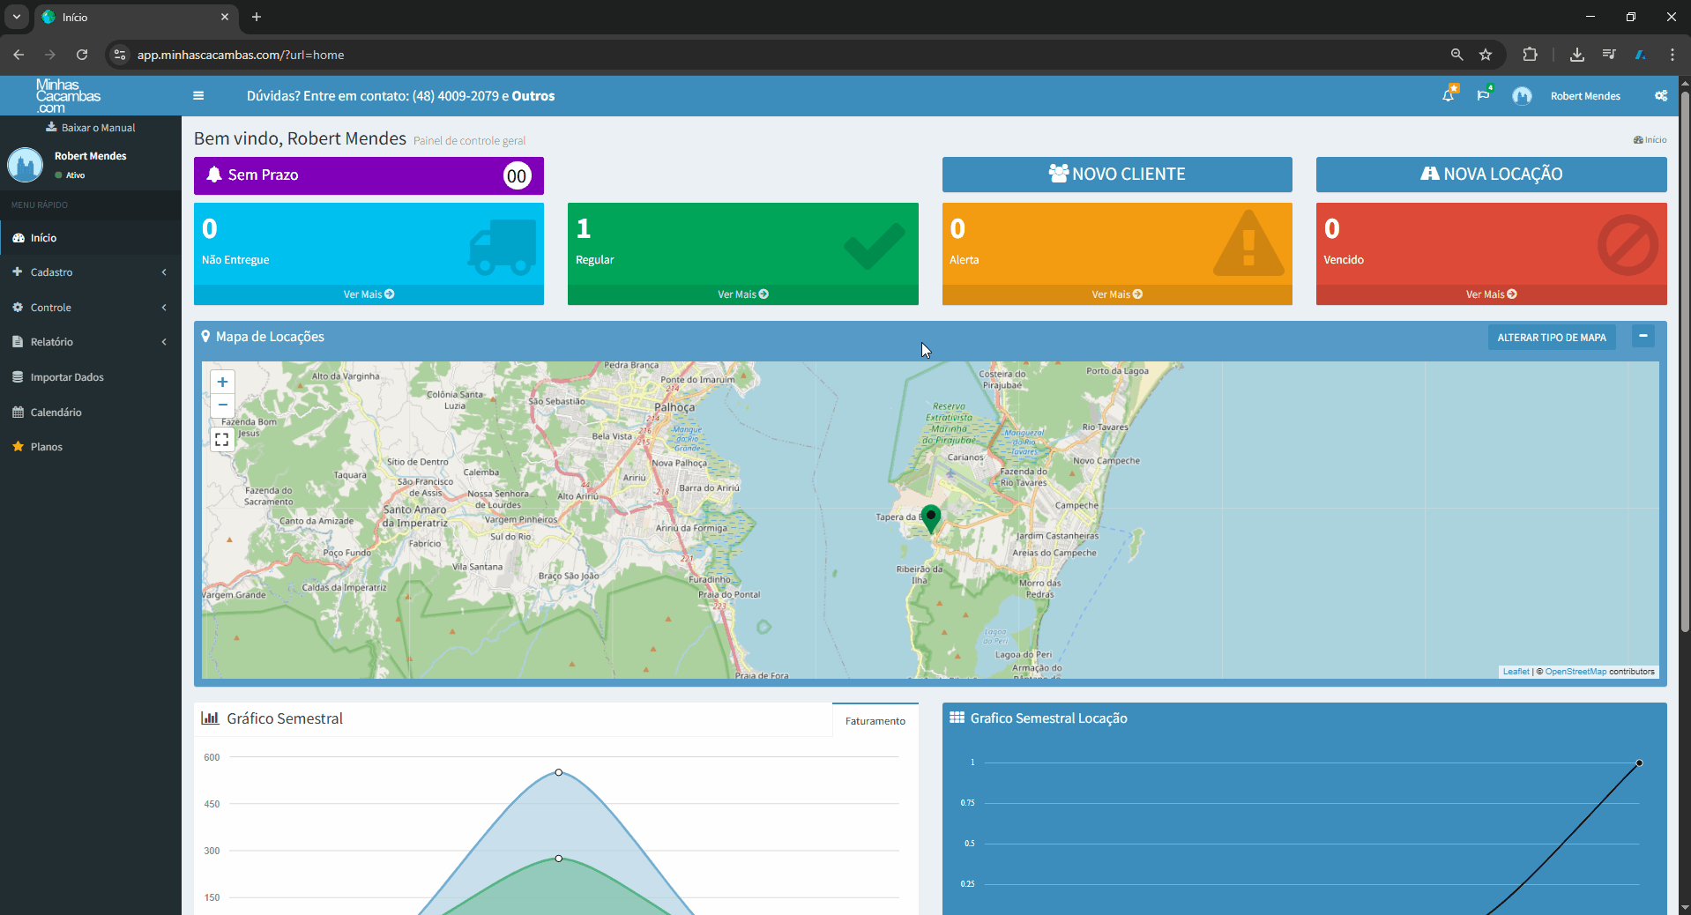Click the peak data point on Gráfico Semestral
This screenshot has width=1691, height=915.
[559, 773]
